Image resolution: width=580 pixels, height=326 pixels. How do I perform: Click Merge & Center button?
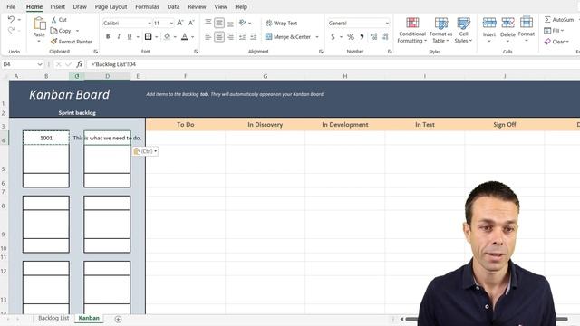[x=288, y=36]
